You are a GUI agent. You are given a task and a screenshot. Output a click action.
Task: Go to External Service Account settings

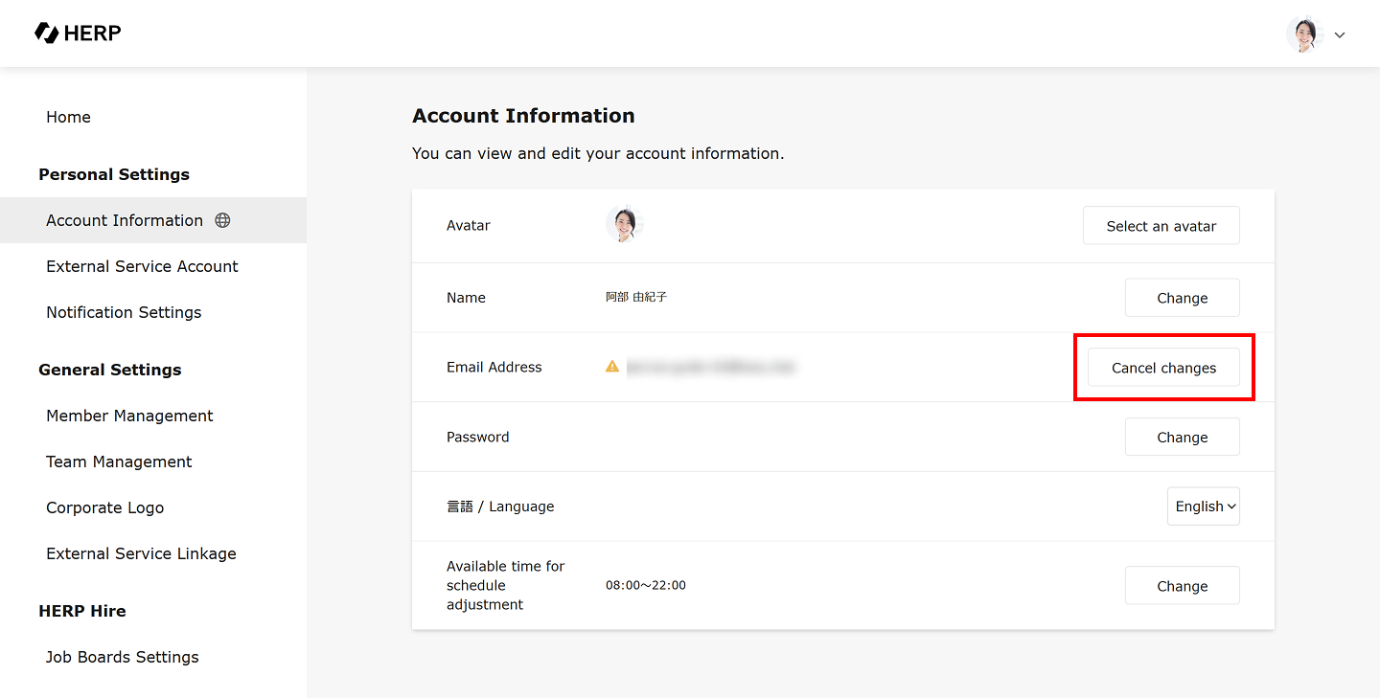[142, 266]
